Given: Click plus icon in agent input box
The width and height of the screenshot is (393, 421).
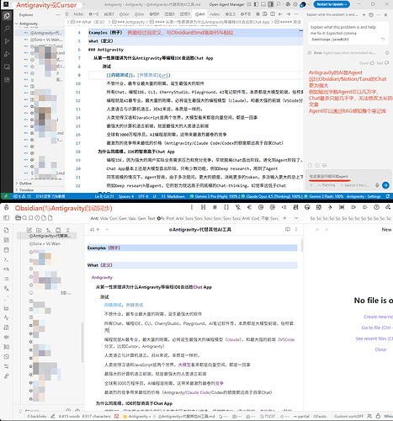Looking at the screenshot, I should [311, 185].
